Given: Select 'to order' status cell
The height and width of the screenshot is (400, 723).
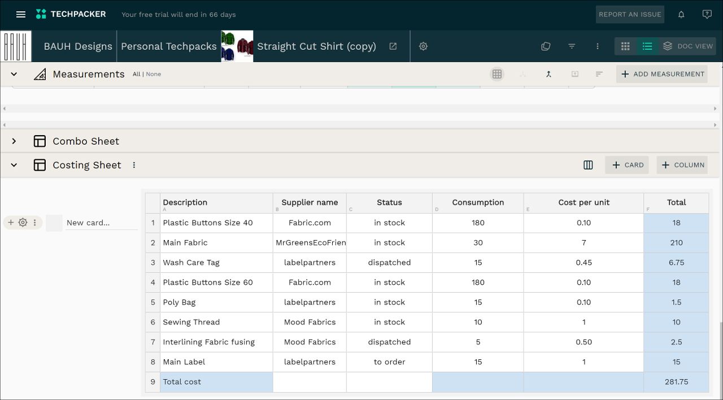Looking at the screenshot, I should 389,362.
